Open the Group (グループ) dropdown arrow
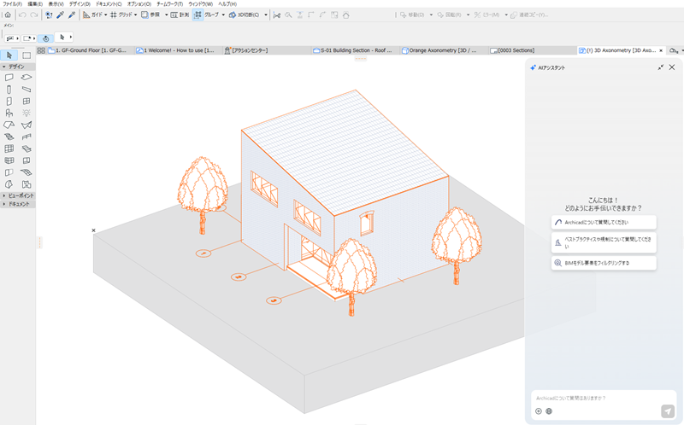Image resolution: width=684 pixels, height=425 pixels. [x=223, y=15]
